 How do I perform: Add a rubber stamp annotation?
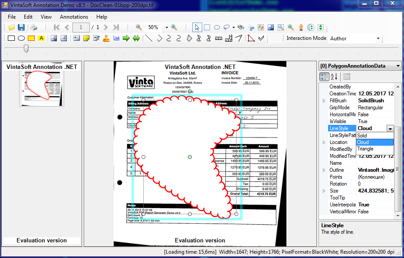point(106,38)
